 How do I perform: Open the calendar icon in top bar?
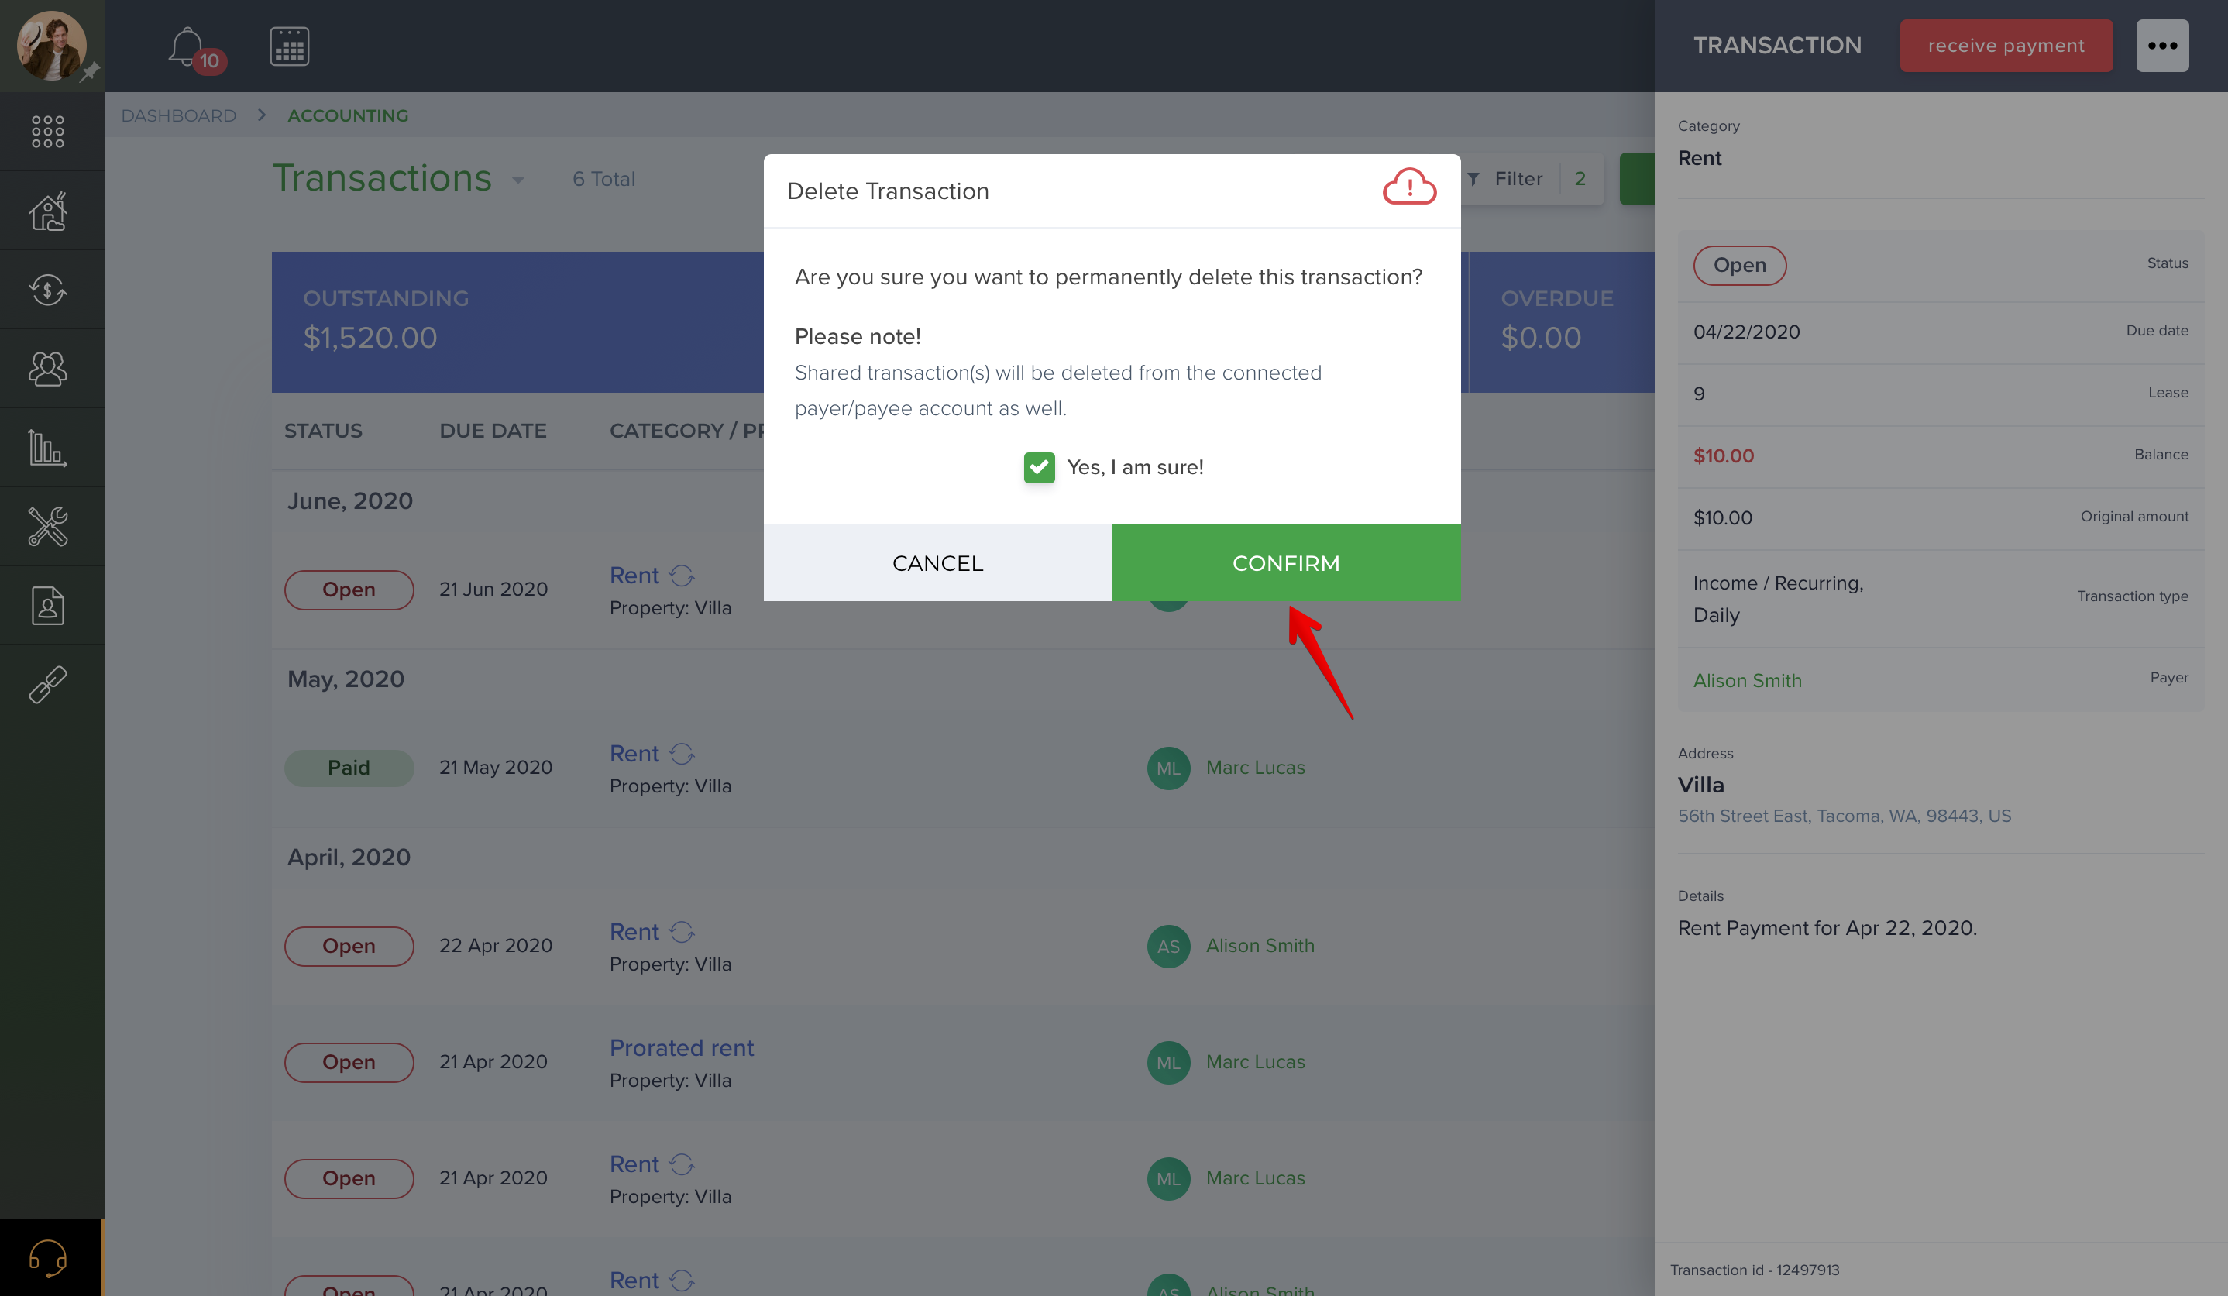point(289,46)
